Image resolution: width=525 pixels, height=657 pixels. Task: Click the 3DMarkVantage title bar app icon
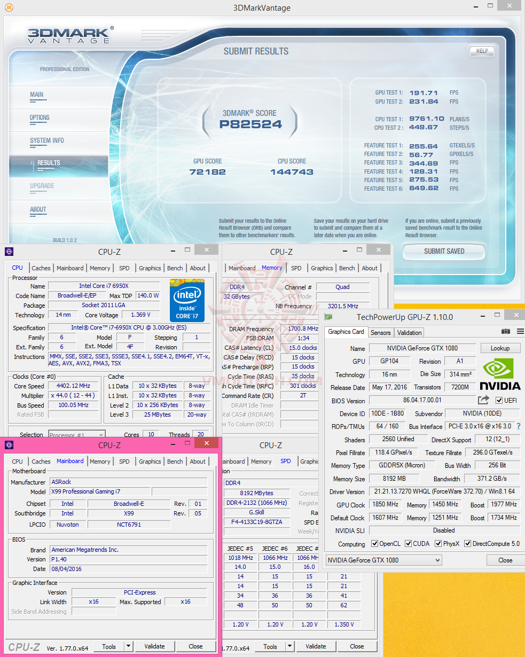8,7
